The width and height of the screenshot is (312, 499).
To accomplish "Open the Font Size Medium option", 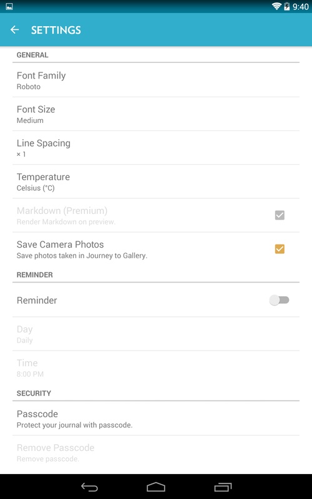I will (x=156, y=114).
